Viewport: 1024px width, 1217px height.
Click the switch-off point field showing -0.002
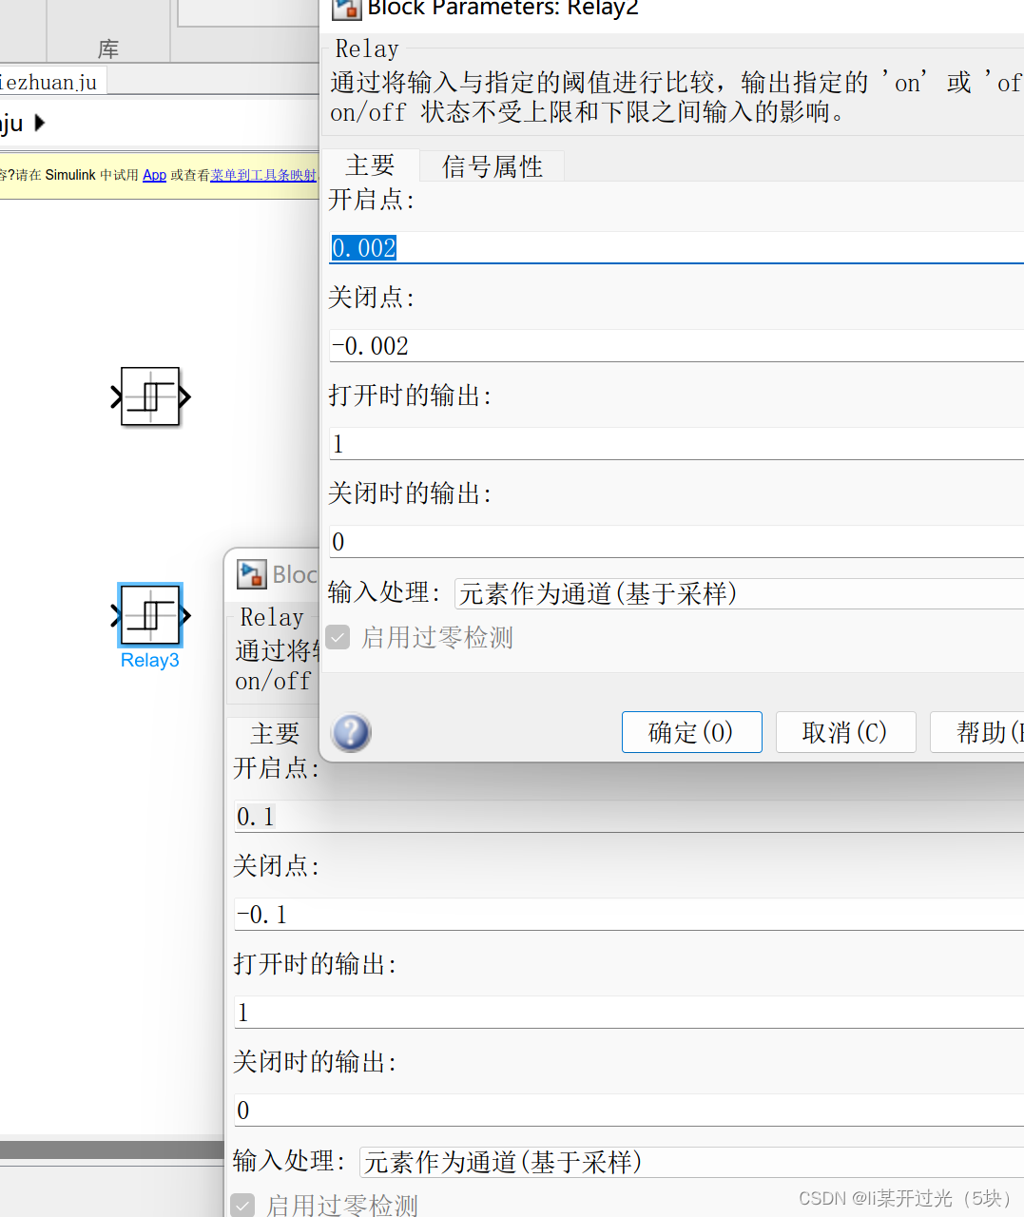(676, 346)
